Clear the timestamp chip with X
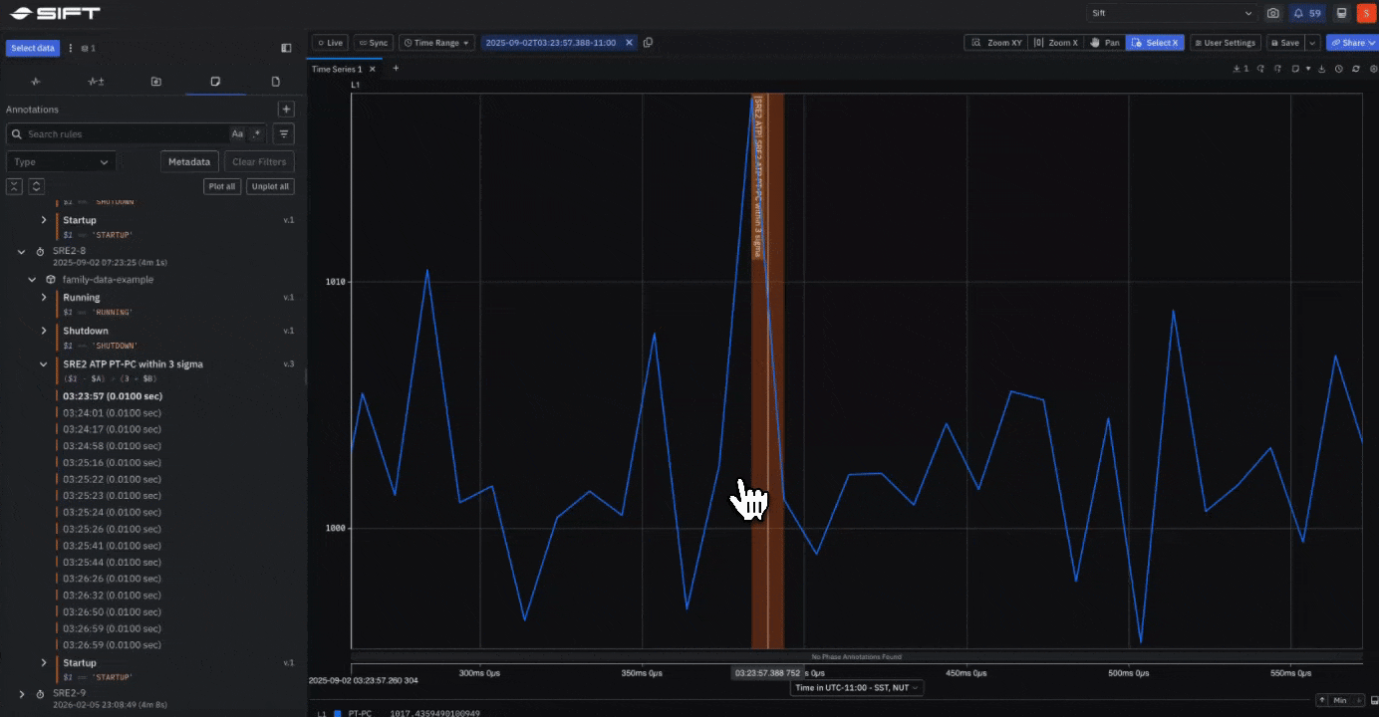Image resolution: width=1379 pixels, height=717 pixels. pyautogui.click(x=629, y=43)
